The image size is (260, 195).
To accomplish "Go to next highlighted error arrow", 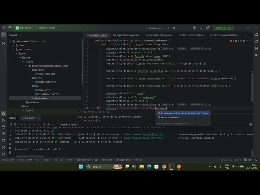I will pos(251,41).
